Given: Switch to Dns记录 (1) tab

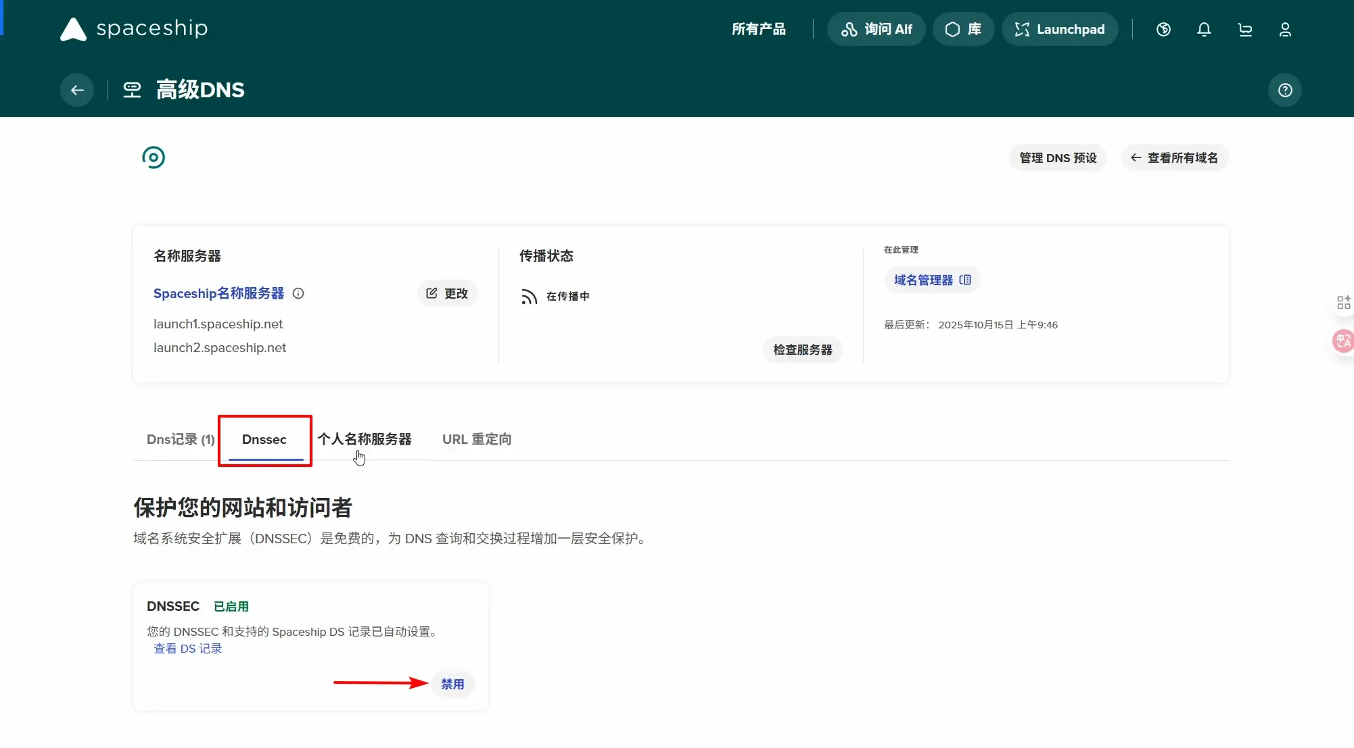Looking at the screenshot, I should pyautogui.click(x=181, y=439).
